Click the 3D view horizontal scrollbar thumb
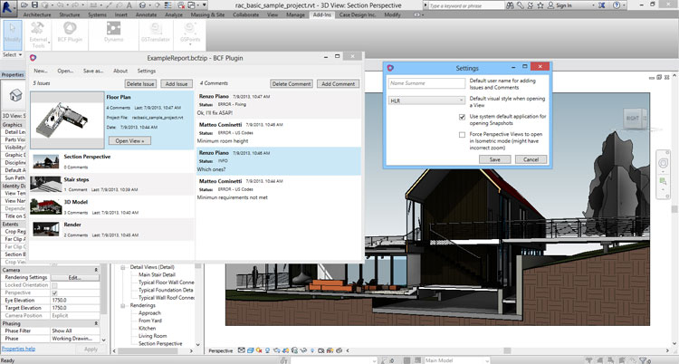The width and height of the screenshot is (679, 364). click(507, 350)
